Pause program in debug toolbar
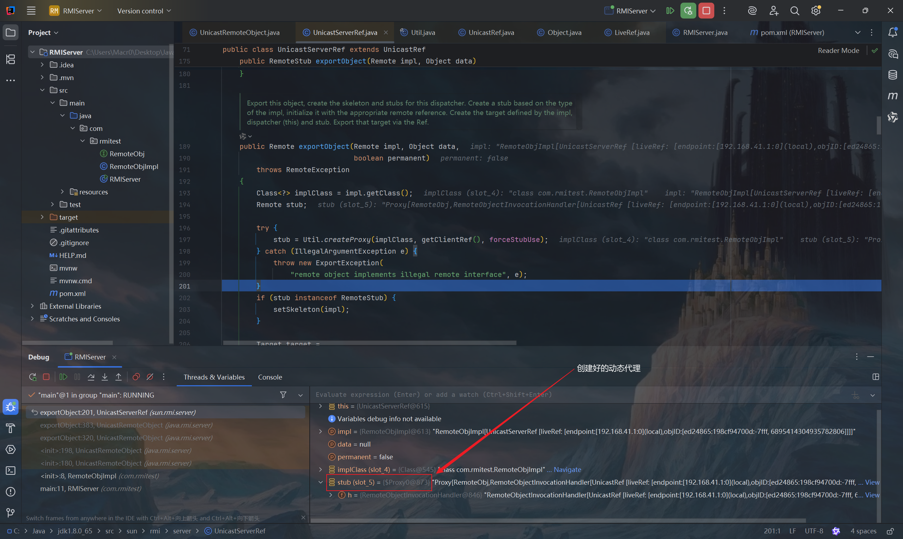903x539 pixels. coord(77,377)
